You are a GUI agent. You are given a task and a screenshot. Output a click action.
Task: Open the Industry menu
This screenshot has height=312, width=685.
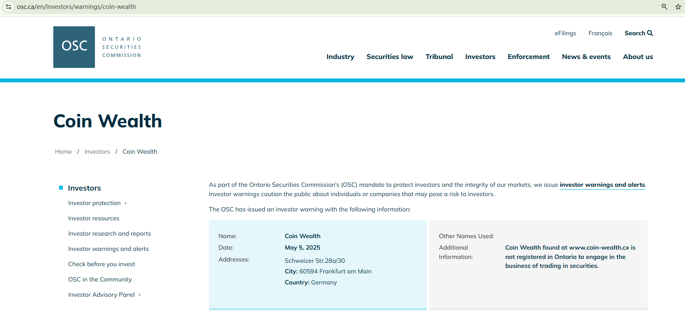[x=340, y=57]
